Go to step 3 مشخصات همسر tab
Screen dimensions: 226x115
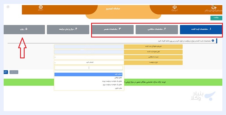click(x=112, y=30)
